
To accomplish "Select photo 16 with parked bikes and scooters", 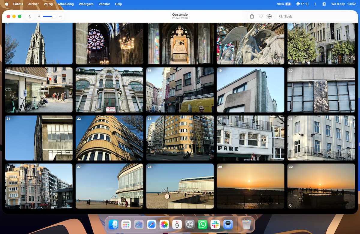I will [39, 90].
